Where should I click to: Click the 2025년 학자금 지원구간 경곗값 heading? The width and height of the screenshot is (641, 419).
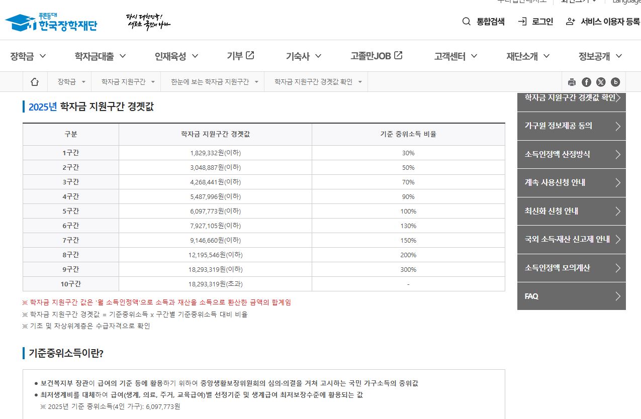point(91,107)
